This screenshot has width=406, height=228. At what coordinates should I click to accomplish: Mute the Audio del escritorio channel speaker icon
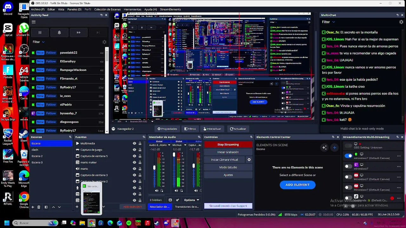(x=156, y=191)
